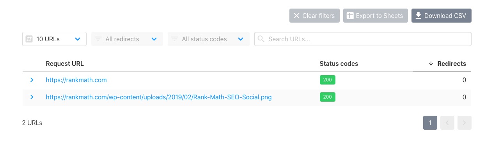Open the All redirects filter dropdown
This screenshot has width=493, height=141.
pyautogui.click(x=127, y=39)
